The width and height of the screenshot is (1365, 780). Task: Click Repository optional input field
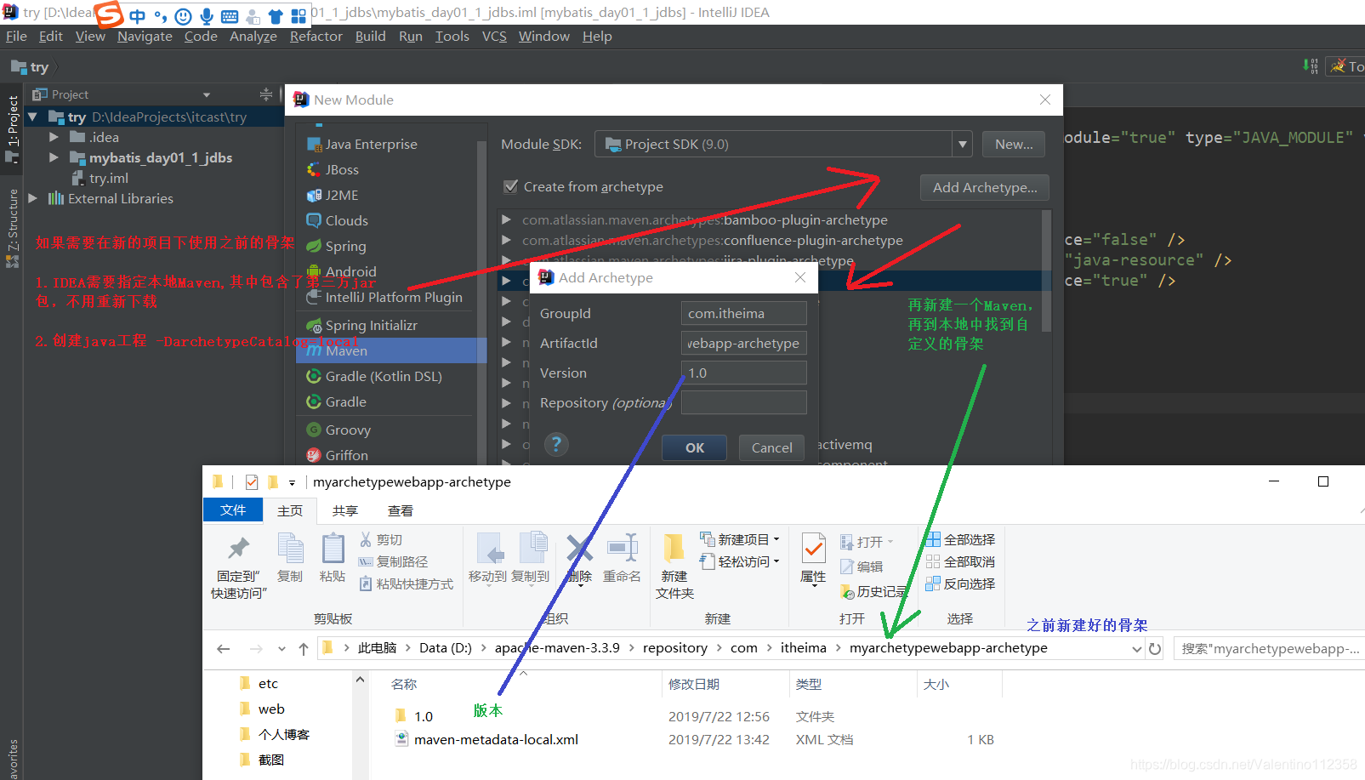click(743, 403)
